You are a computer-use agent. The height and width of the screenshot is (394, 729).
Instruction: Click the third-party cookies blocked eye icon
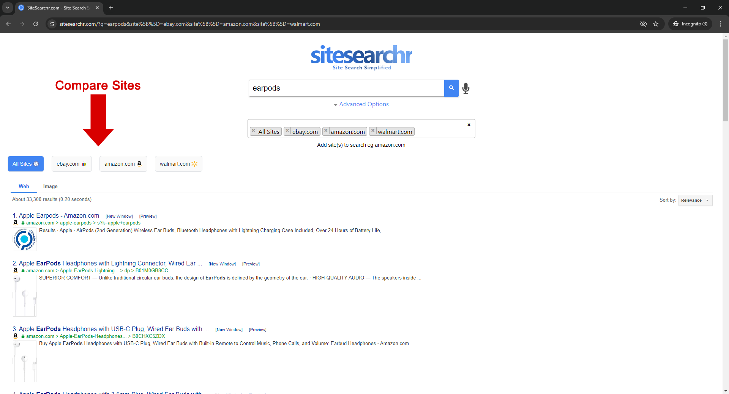click(644, 24)
